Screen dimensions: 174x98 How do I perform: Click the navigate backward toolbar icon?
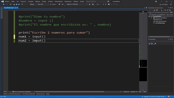click(4, 4)
